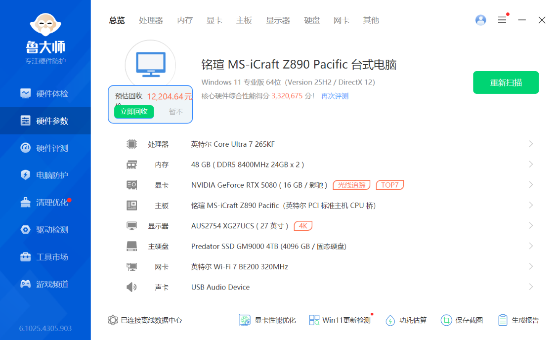Switch to the 处理器 tab
The width and height of the screenshot is (556, 340).
coord(151,20)
